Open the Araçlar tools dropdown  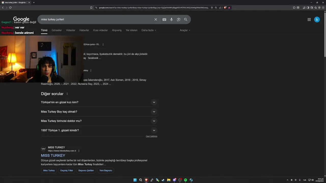(x=185, y=30)
